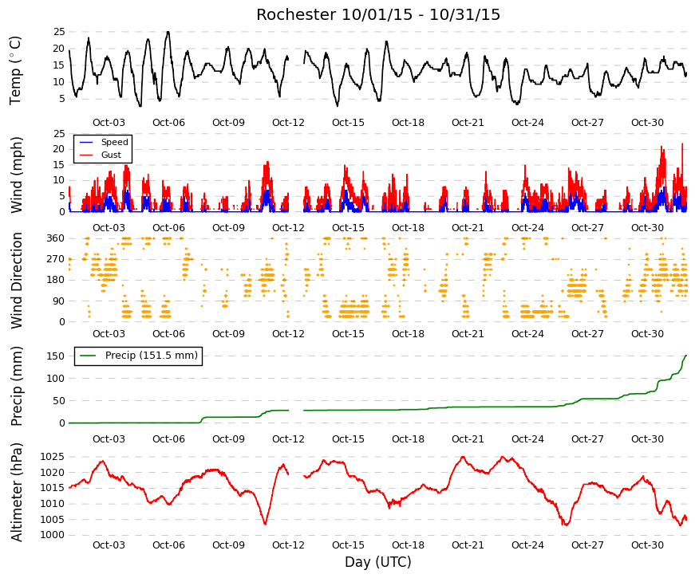
Task: Click the Altimeter (hPa) axis label
Action: (x=15, y=492)
